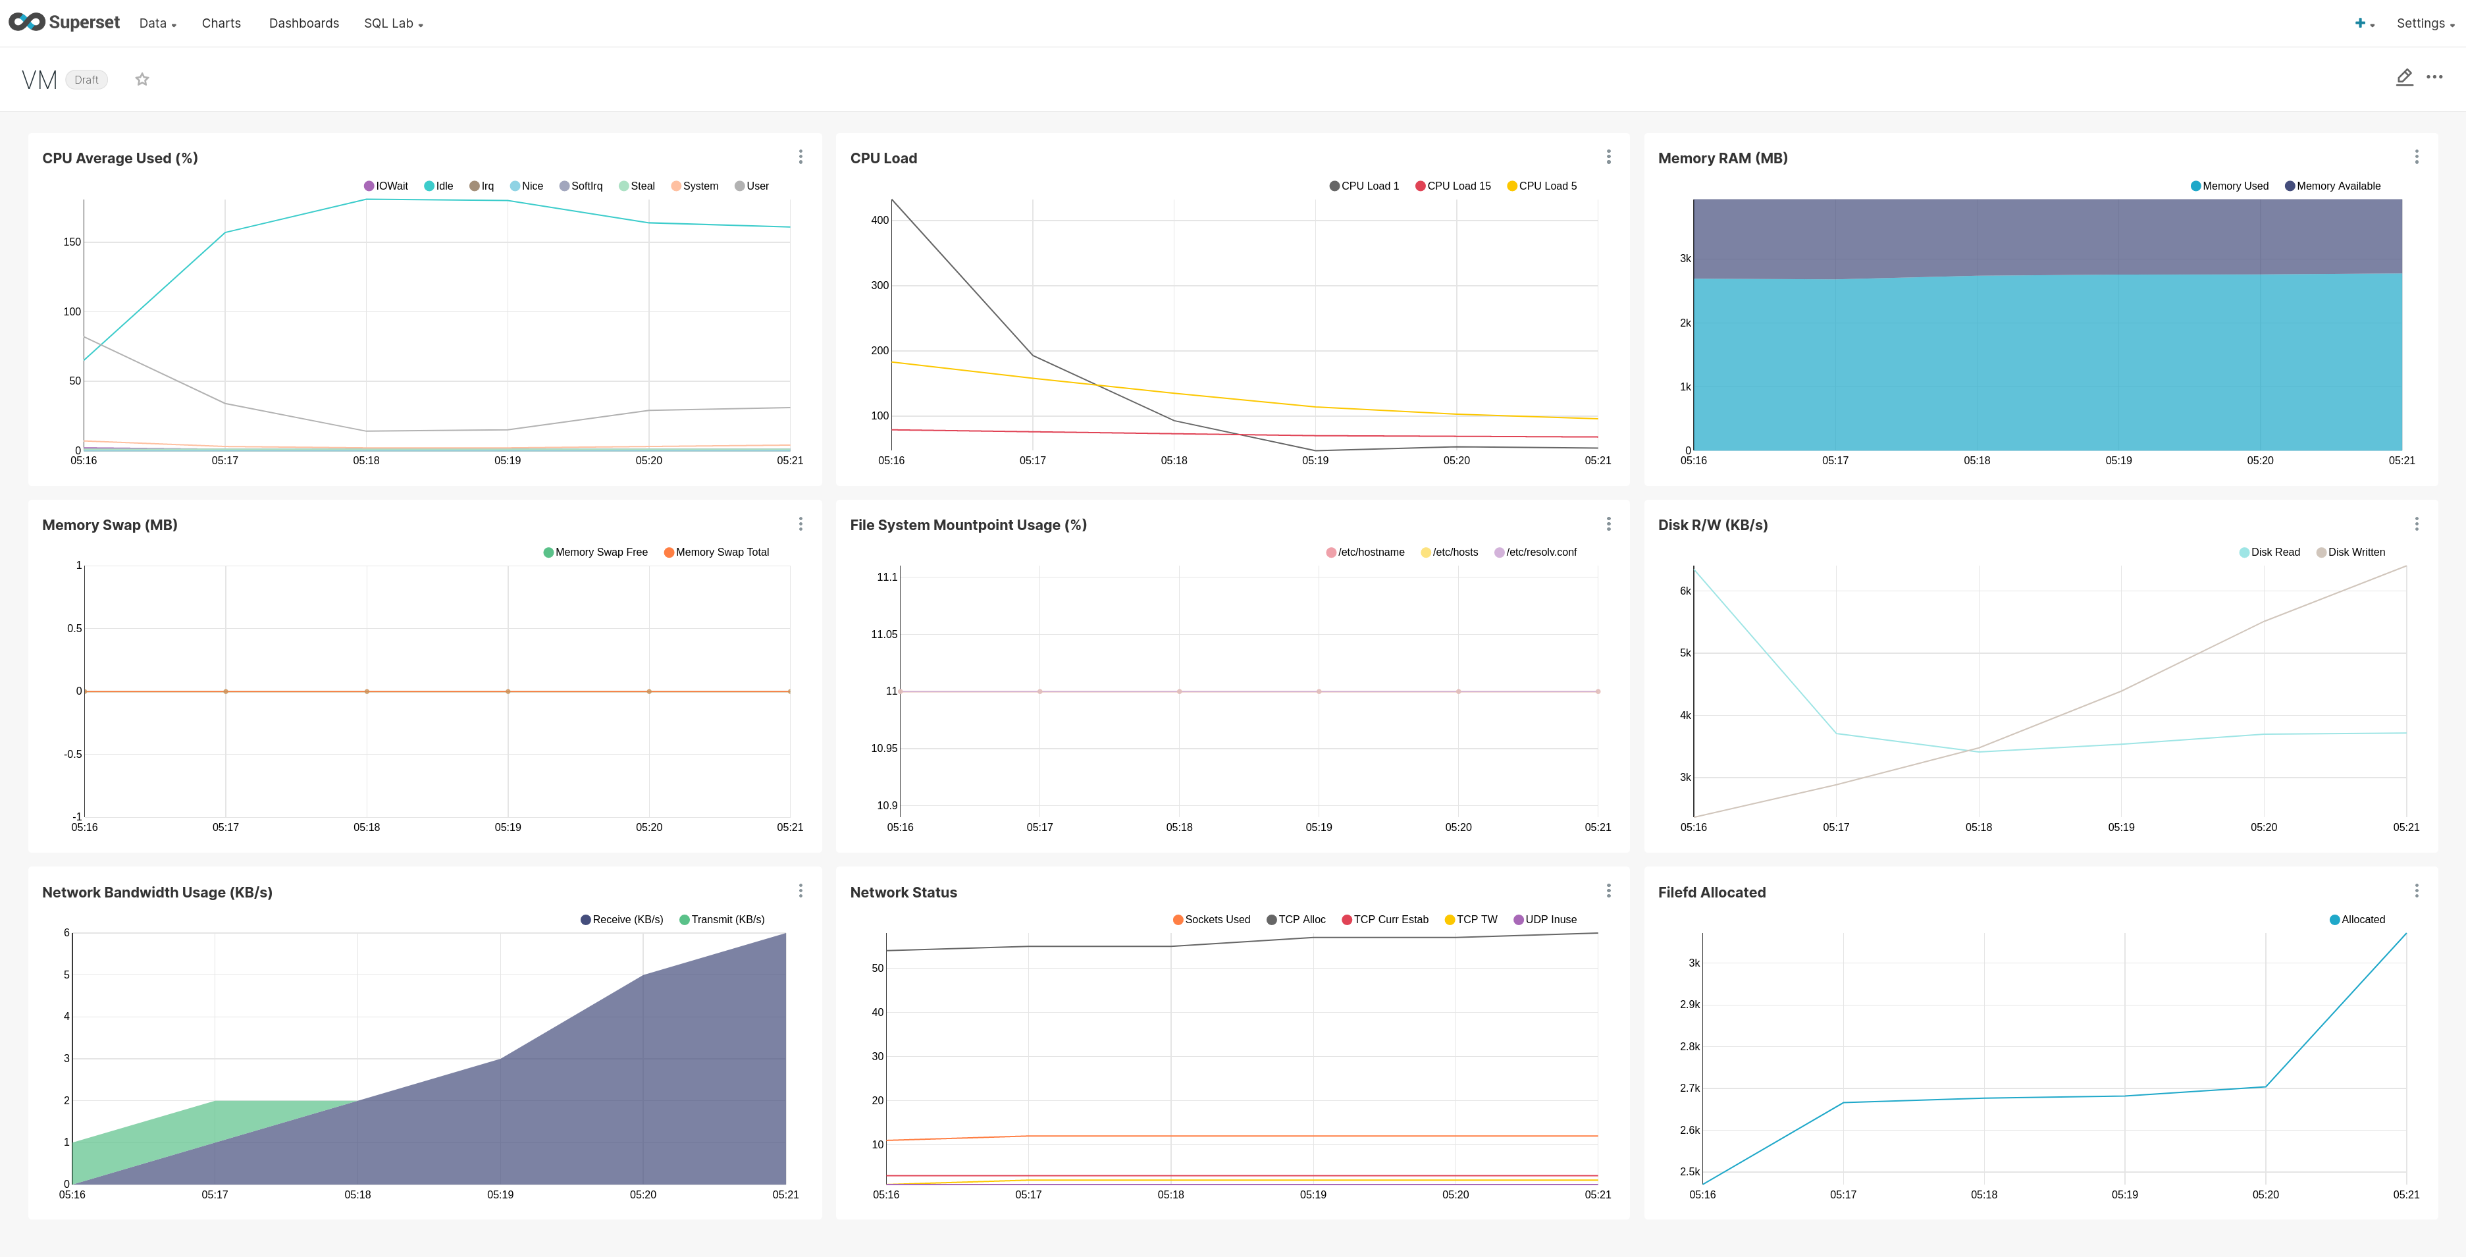The width and height of the screenshot is (2466, 1257).
Task: Go to the Charts page
Action: pos(220,23)
